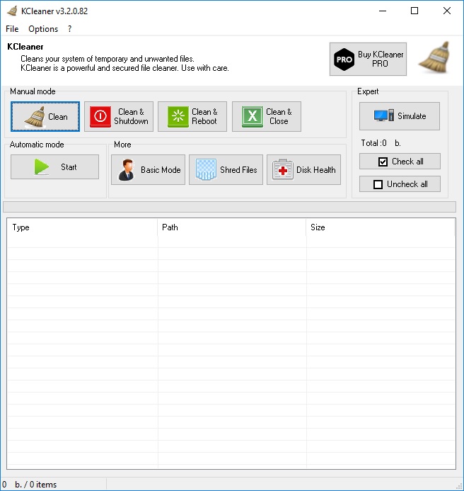464x491 pixels.
Task: Click the black PRO hexagon badge
Action: pos(344,60)
